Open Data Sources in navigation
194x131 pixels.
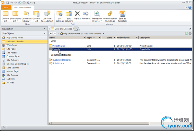point(24,68)
